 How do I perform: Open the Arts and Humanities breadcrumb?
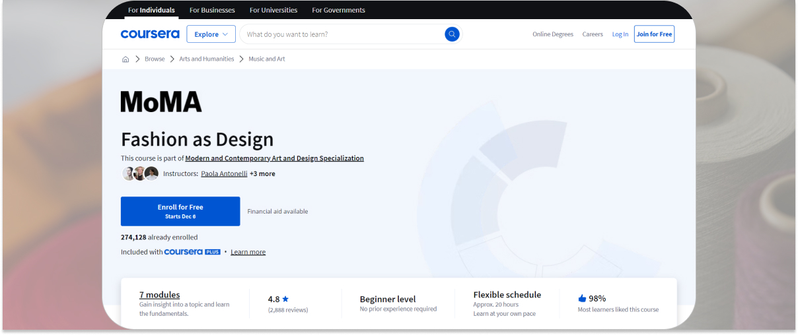pos(207,59)
